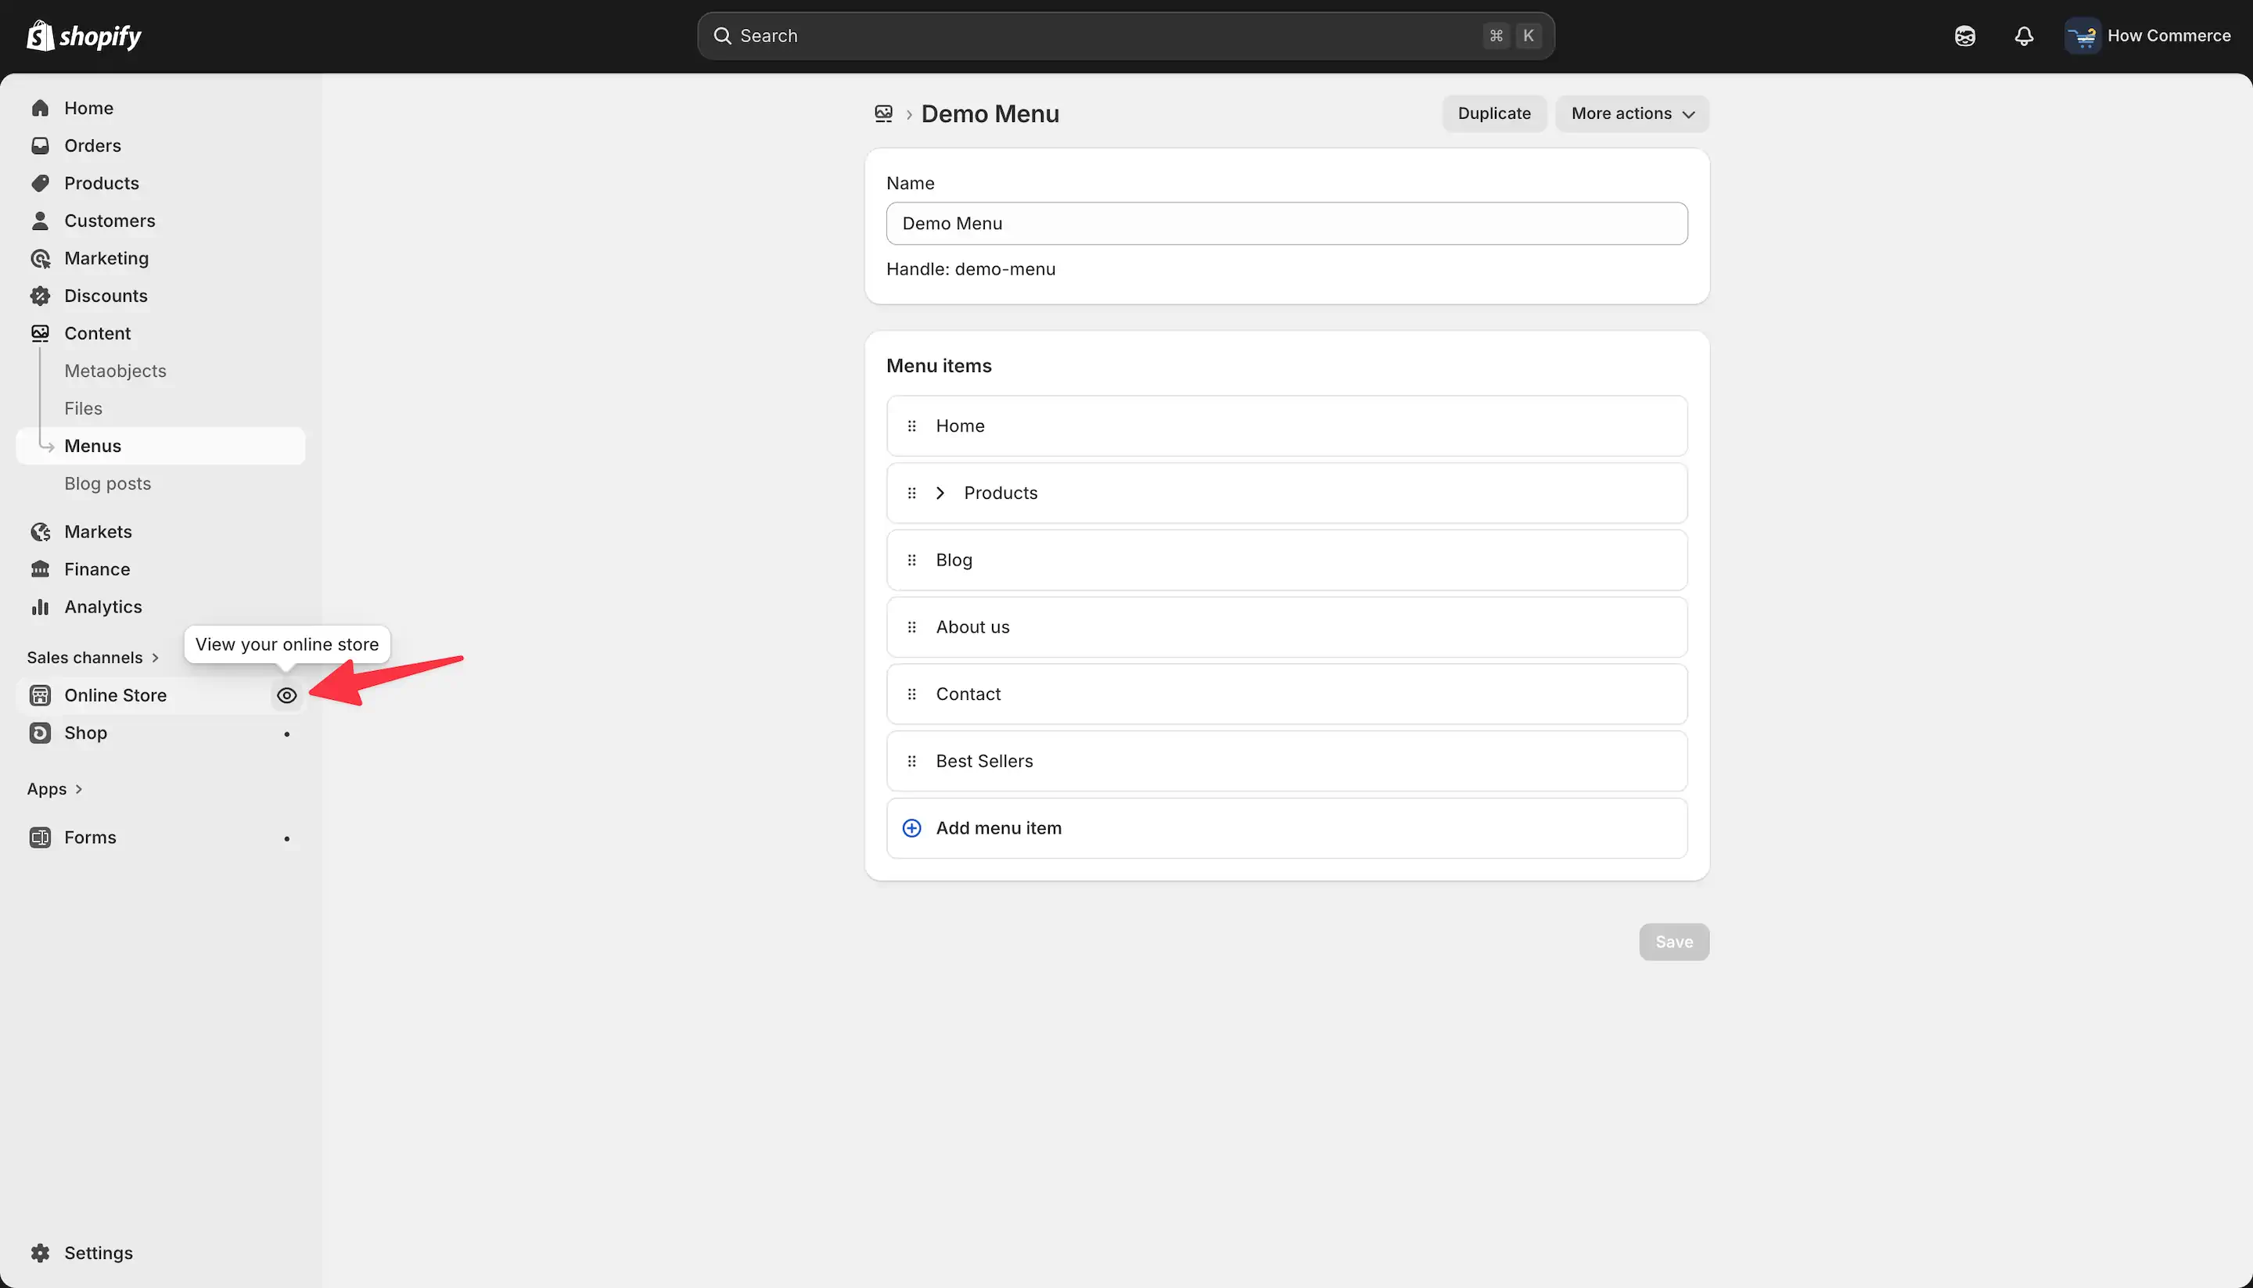Click the Discounts badge icon

(x=40, y=296)
